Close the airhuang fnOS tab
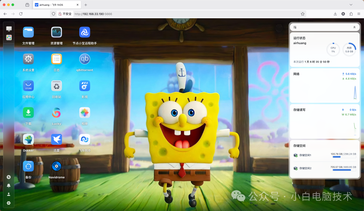This screenshot has height=211, width=364. (78, 5)
